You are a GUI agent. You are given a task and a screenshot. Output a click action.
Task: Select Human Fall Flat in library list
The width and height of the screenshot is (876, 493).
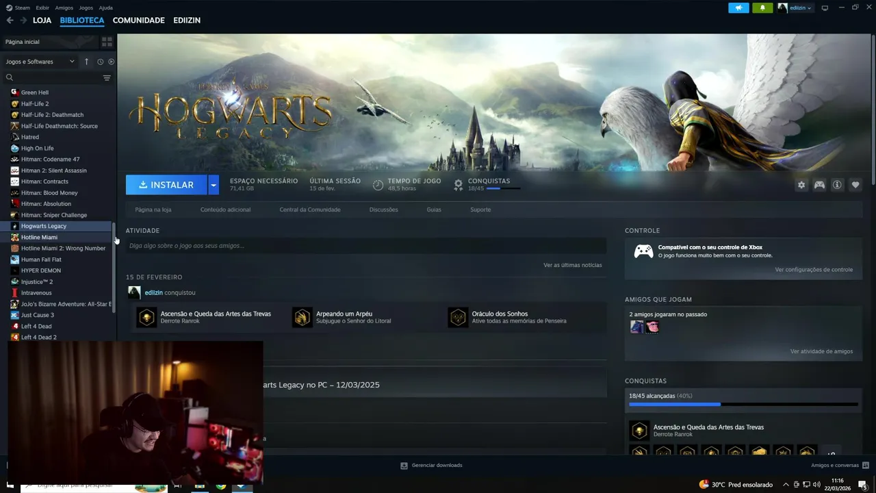pos(56,260)
